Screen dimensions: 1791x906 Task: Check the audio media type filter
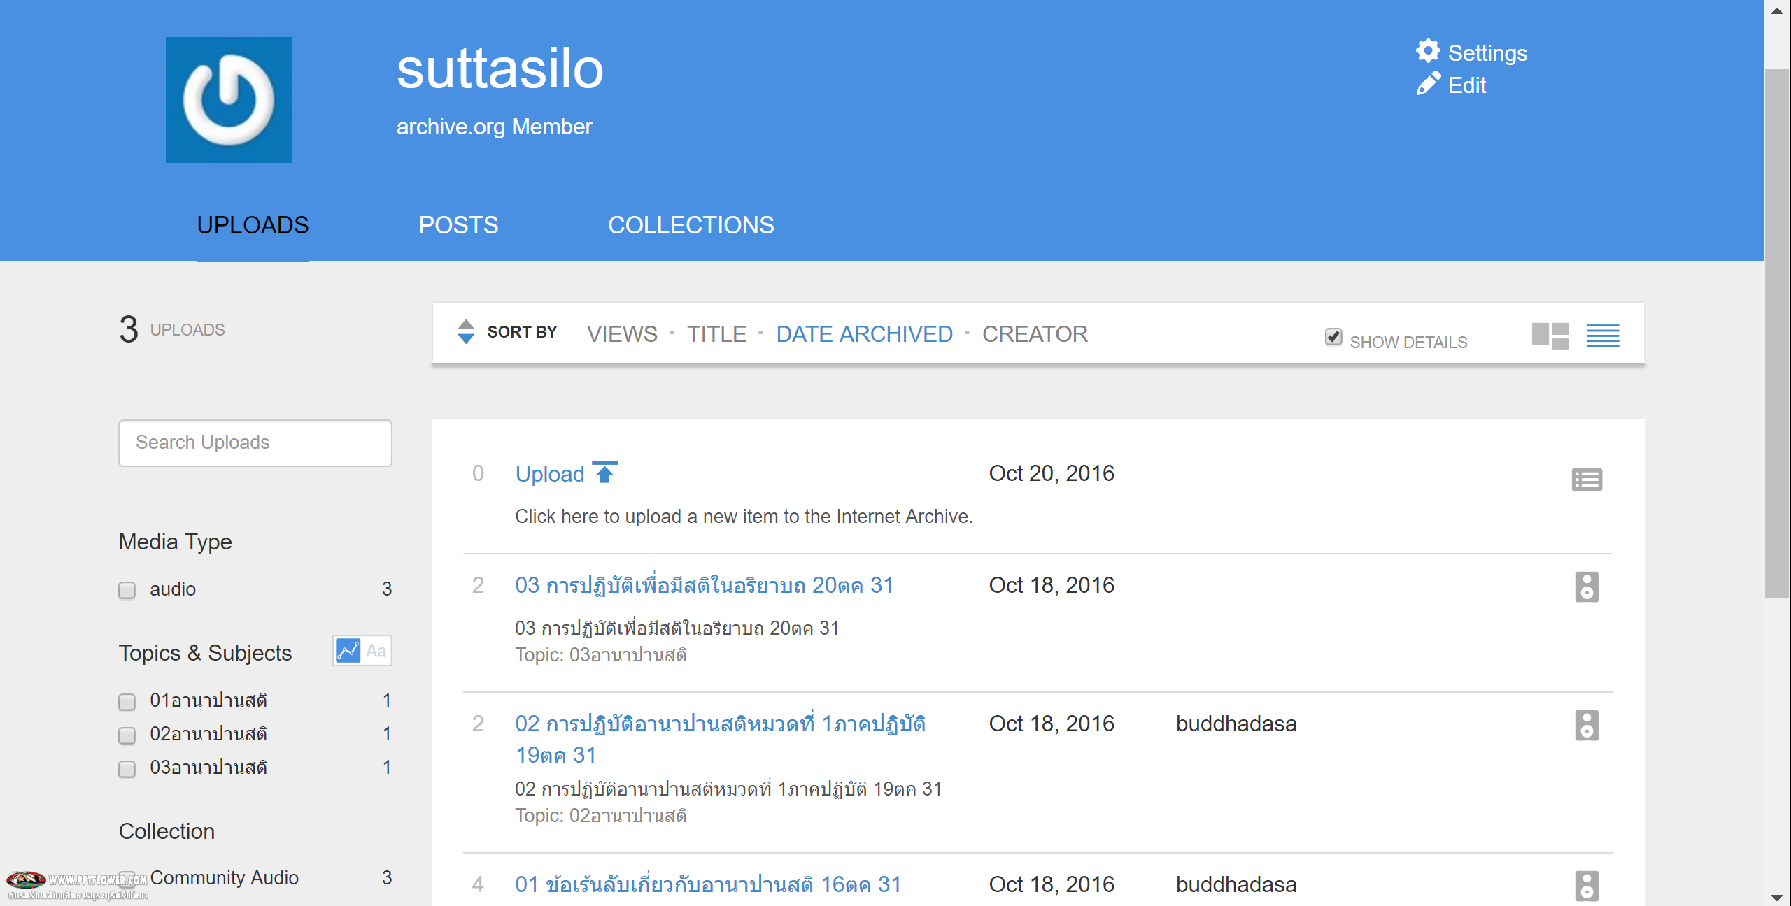click(127, 591)
